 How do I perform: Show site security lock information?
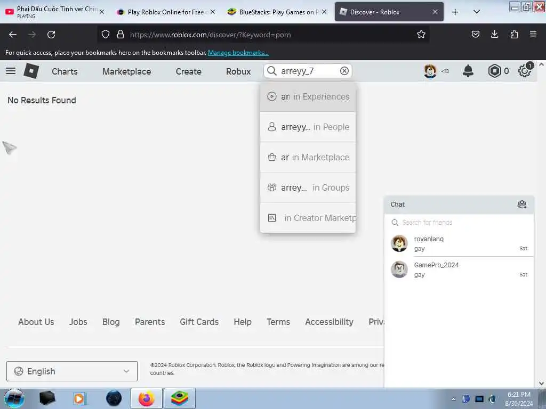(x=121, y=35)
